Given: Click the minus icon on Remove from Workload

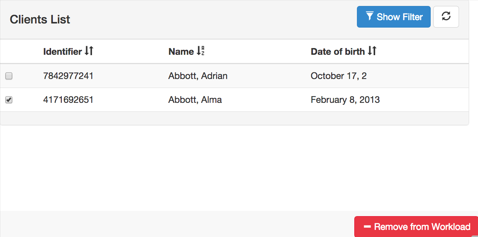Looking at the screenshot, I should (x=367, y=227).
